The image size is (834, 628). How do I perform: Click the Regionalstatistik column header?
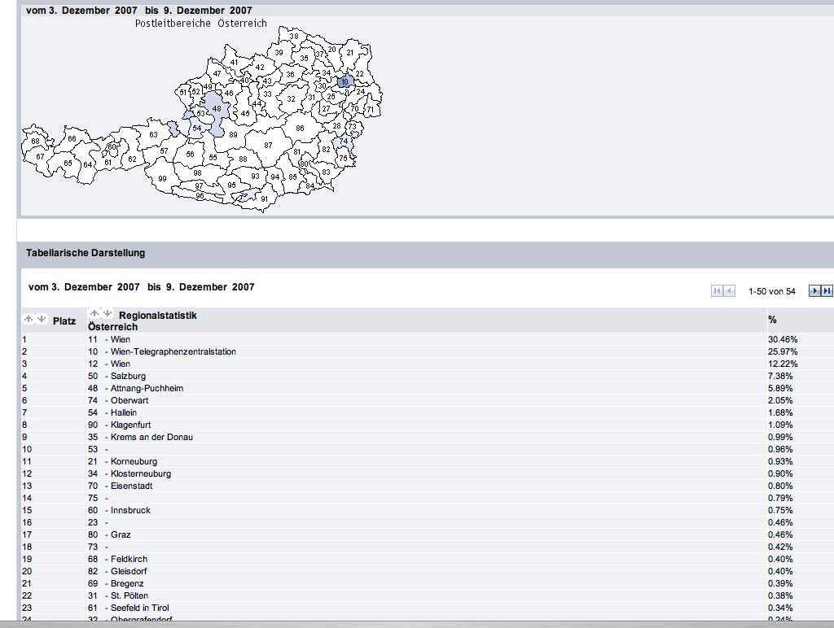coord(157,315)
